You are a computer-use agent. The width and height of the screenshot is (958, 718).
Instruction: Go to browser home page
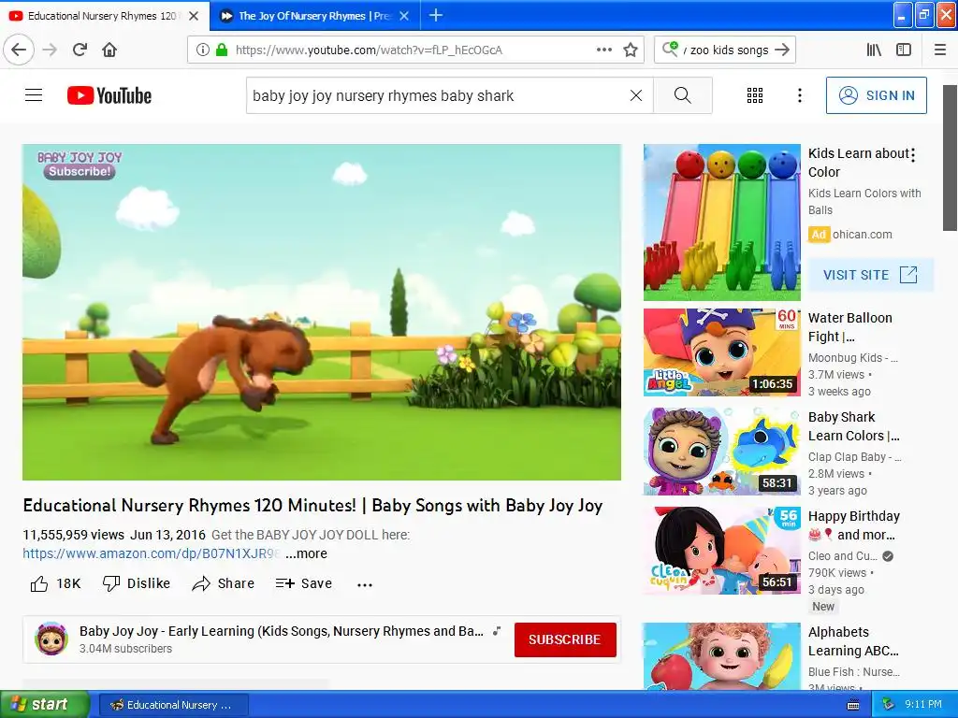109,50
